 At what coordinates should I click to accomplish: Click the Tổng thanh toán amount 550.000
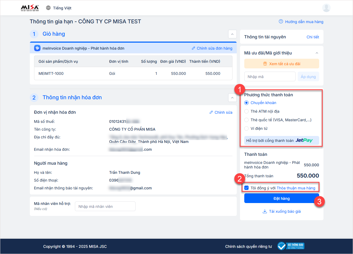(308, 176)
